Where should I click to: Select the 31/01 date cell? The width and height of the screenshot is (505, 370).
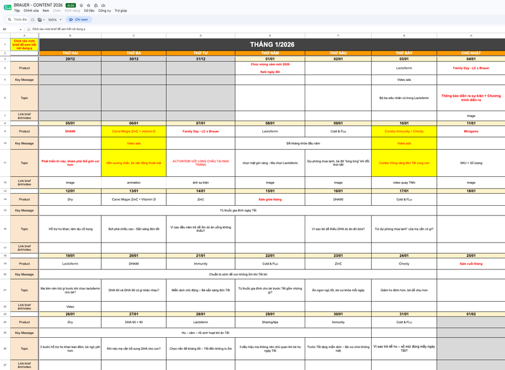[404, 314]
